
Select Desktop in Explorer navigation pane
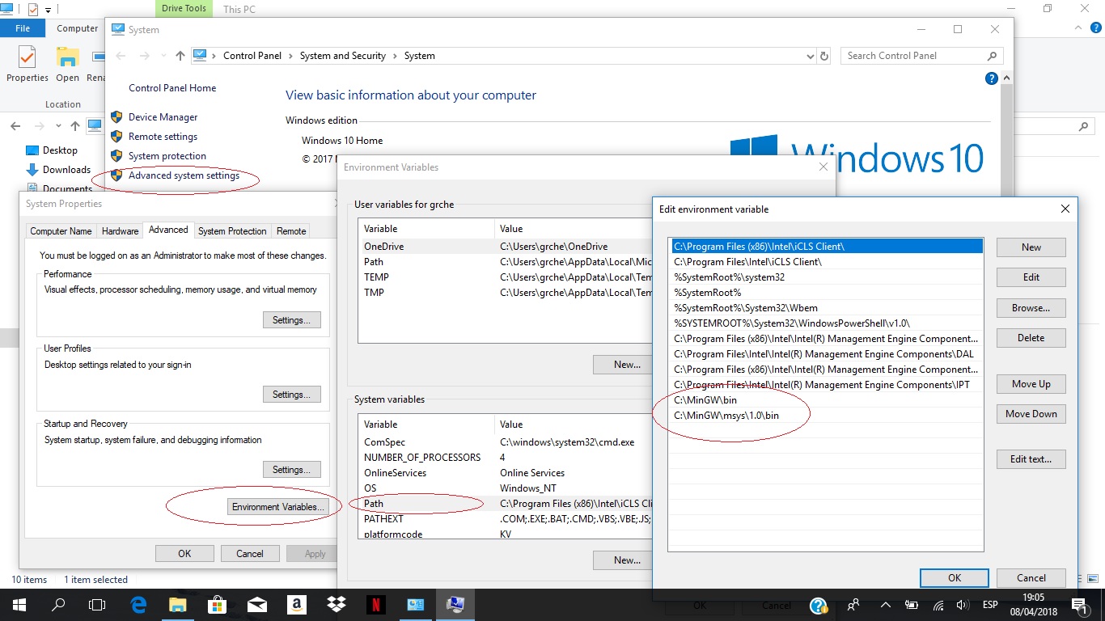tap(60, 150)
